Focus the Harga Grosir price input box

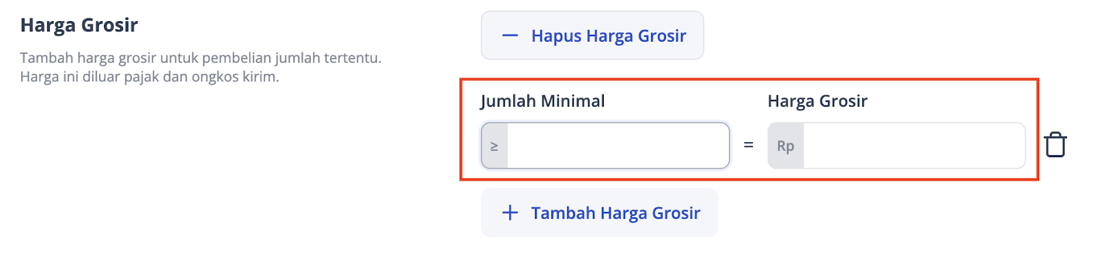(897, 146)
